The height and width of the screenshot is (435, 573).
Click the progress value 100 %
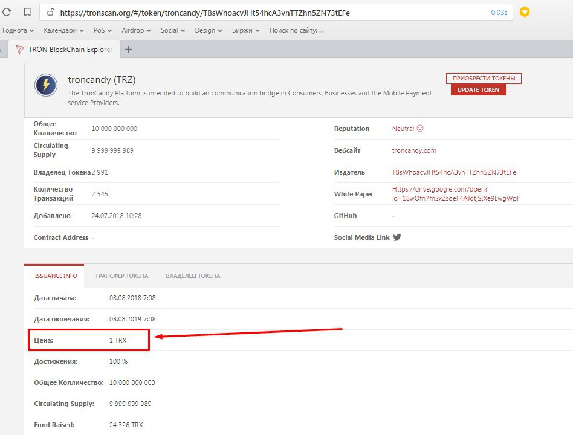point(118,361)
